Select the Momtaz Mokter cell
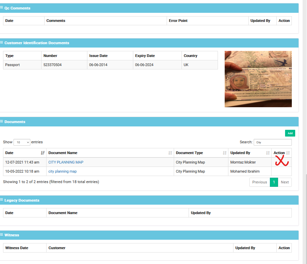Viewport: 307px width, 264px height. pos(250,162)
